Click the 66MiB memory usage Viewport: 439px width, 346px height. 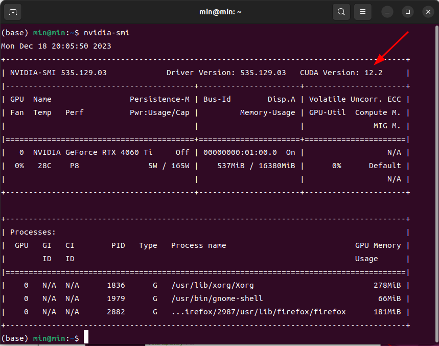(389, 298)
